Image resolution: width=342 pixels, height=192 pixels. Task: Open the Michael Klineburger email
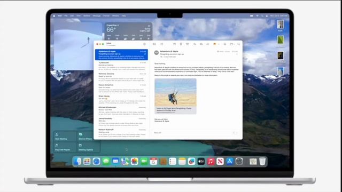pyautogui.click(x=121, y=110)
